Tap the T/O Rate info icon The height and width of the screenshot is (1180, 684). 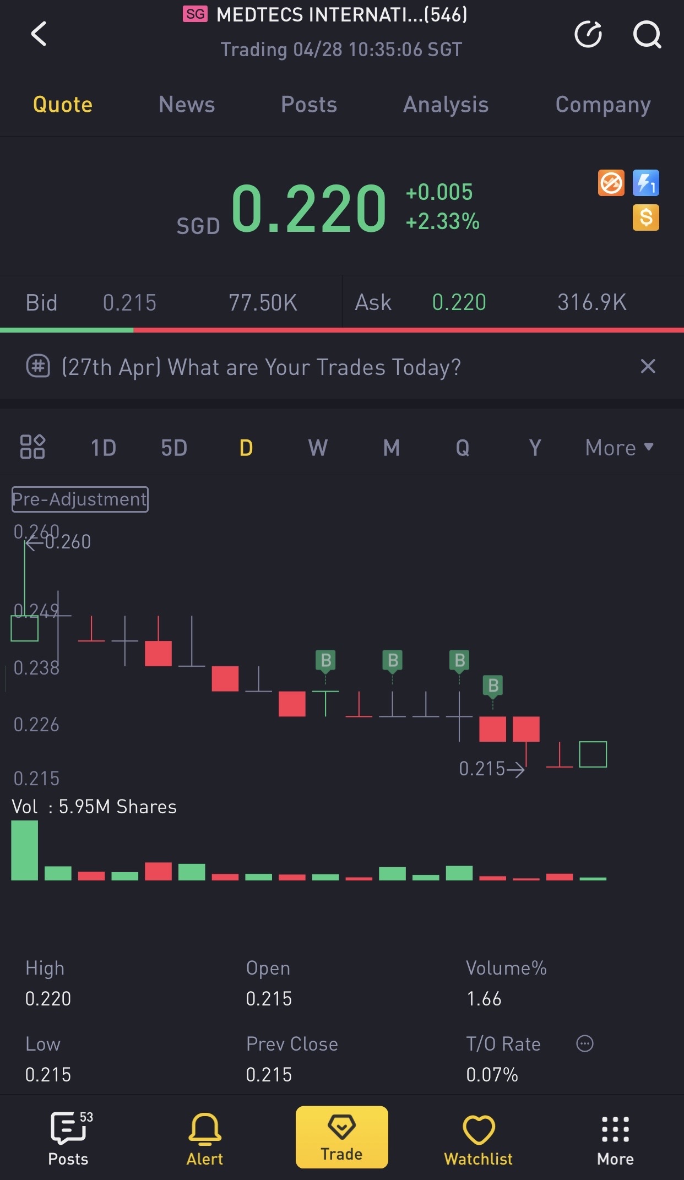click(x=584, y=1043)
